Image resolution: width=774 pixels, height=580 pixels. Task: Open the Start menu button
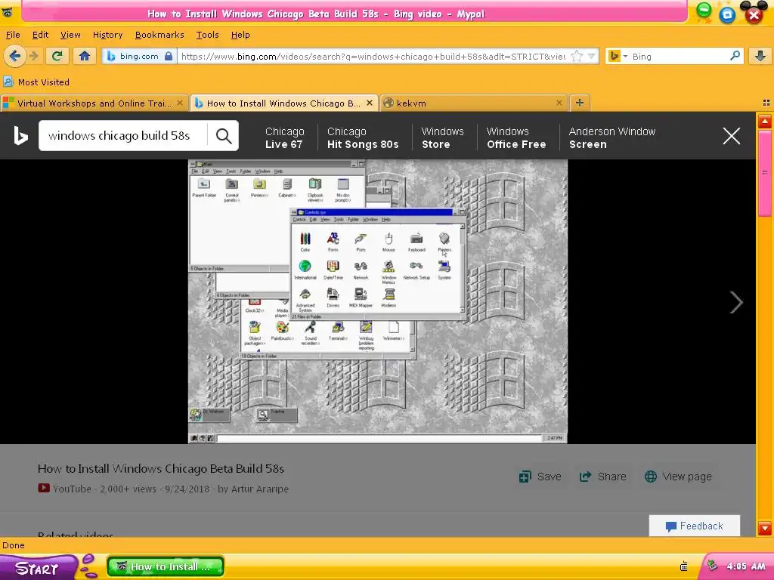[39, 568]
